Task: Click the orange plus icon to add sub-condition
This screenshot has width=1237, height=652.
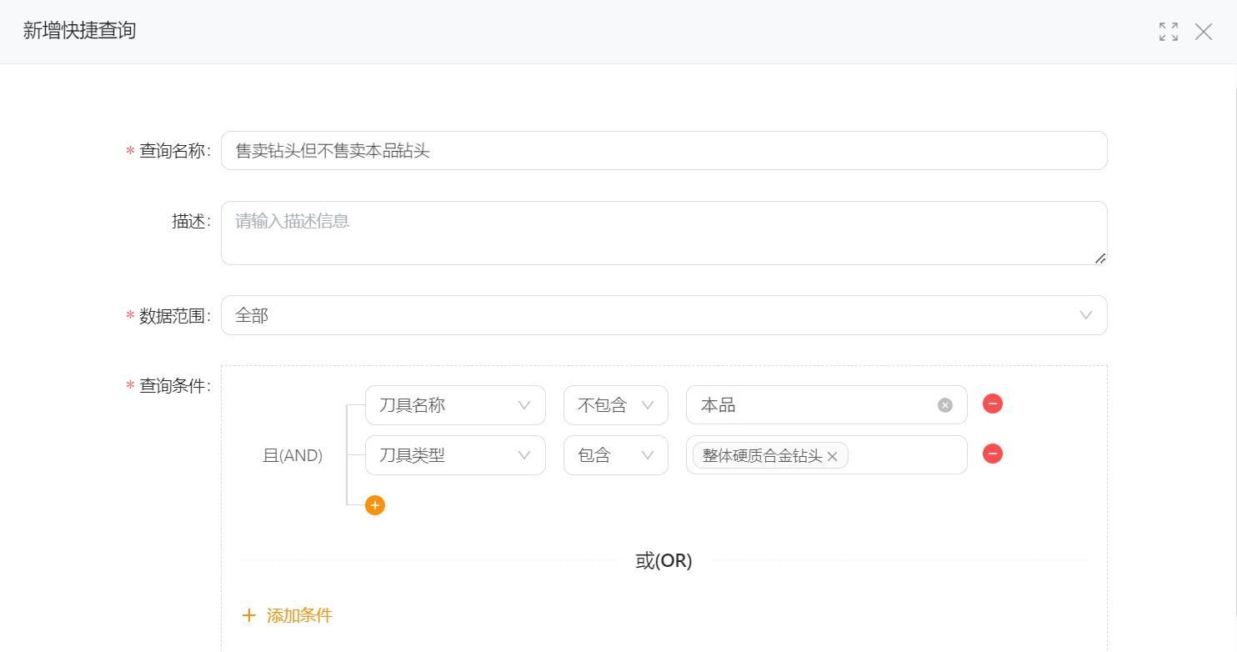Action: pyautogui.click(x=374, y=504)
